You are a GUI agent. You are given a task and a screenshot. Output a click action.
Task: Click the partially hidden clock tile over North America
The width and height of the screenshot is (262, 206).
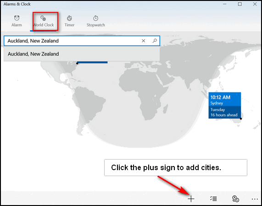click(x=92, y=62)
